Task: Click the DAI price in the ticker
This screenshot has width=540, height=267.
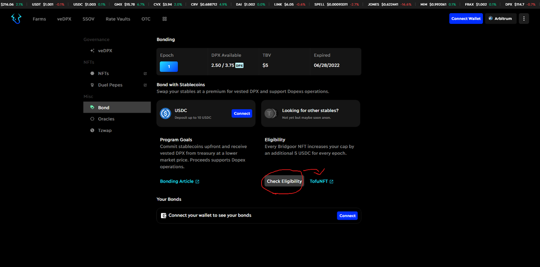Action: 249,4
